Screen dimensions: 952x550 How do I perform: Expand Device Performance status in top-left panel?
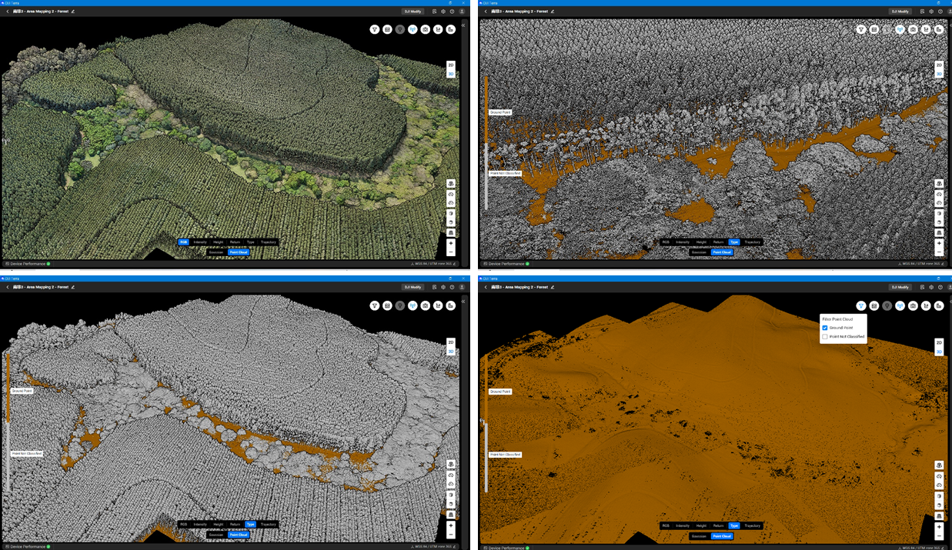tap(28, 264)
